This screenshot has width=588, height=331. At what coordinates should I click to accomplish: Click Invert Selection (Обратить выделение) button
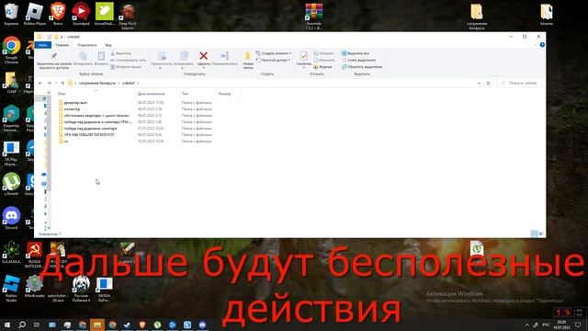pyautogui.click(x=362, y=67)
